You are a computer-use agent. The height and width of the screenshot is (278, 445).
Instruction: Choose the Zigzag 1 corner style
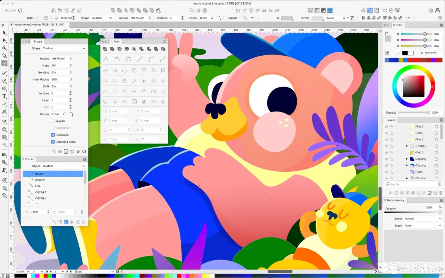click(53, 192)
